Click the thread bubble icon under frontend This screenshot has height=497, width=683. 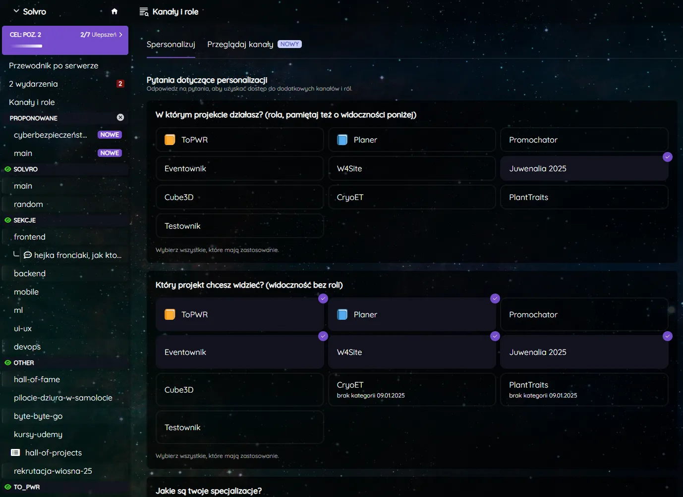pos(28,255)
